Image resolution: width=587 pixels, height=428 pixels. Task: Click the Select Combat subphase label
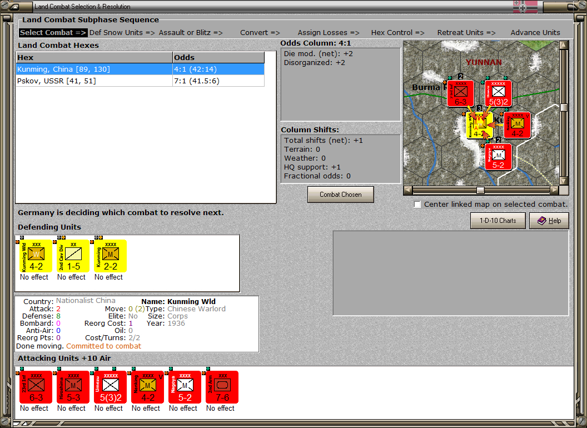[53, 33]
